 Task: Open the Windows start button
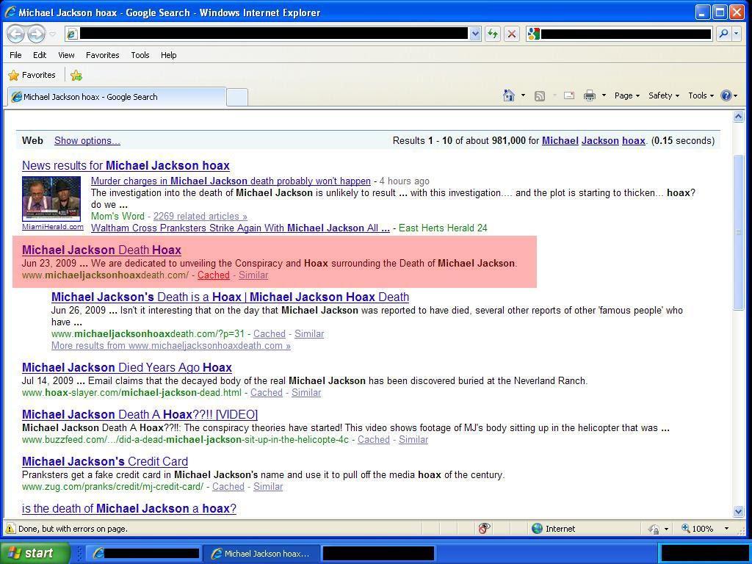pos(35,553)
